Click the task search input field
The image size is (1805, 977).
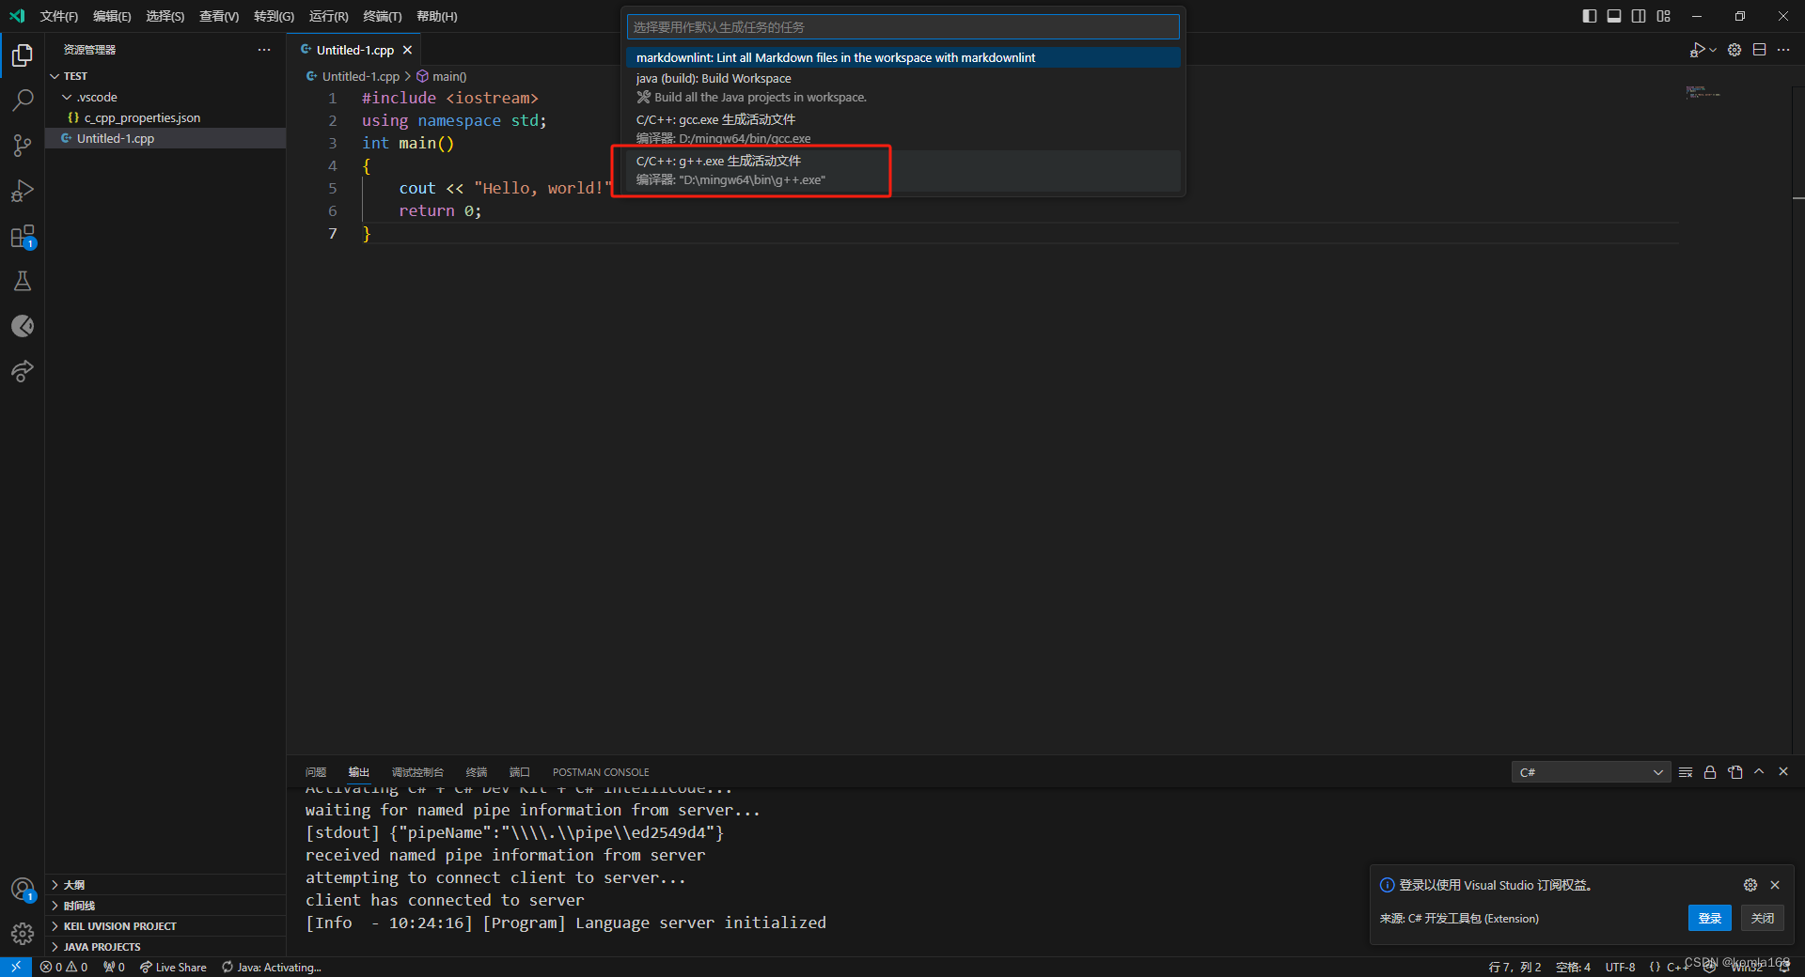tap(901, 26)
